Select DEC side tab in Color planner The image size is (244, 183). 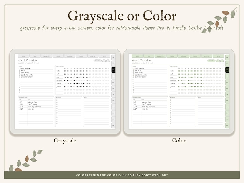(x=227, y=125)
